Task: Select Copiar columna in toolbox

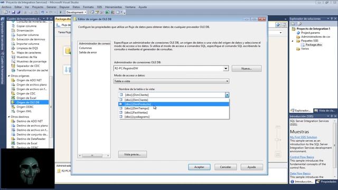Action: point(26,26)
